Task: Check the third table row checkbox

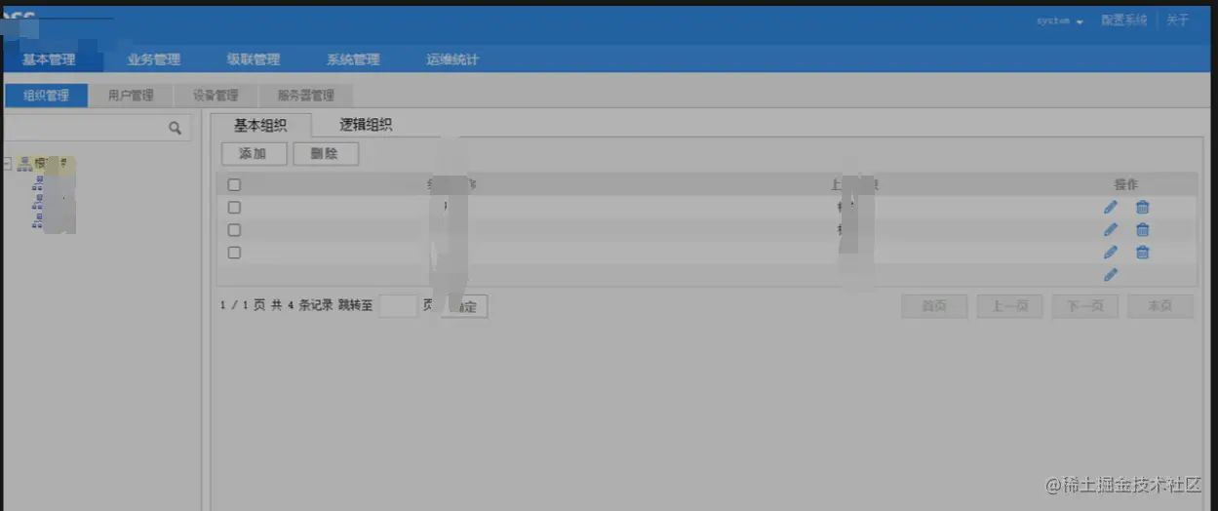Action: click(234, 253)
